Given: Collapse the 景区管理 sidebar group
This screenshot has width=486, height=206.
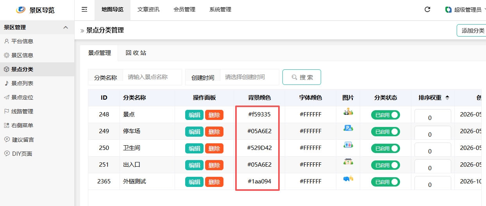Looking at the screenshot, I should click(37, 27).
